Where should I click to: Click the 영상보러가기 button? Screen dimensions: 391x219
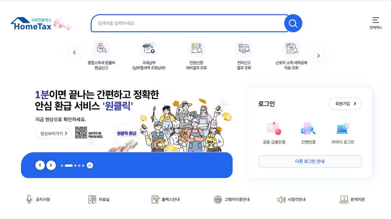(53, 133)
